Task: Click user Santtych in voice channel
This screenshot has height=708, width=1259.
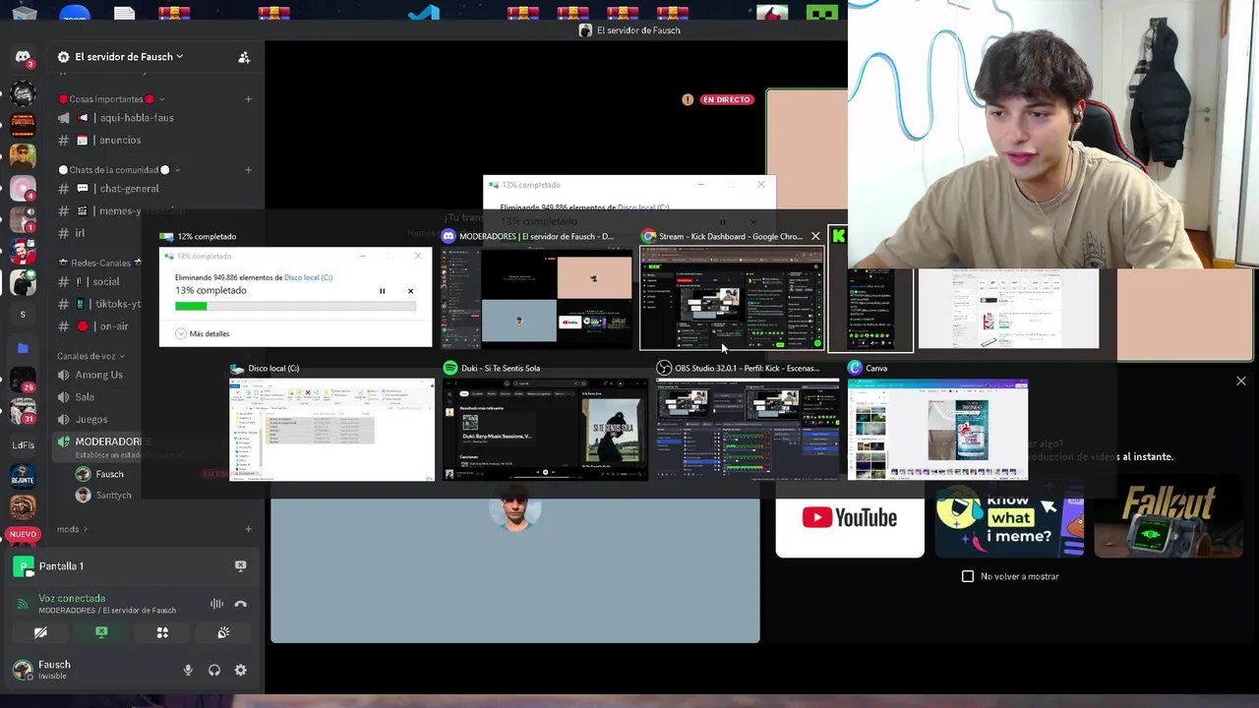Action: point(103,496)
